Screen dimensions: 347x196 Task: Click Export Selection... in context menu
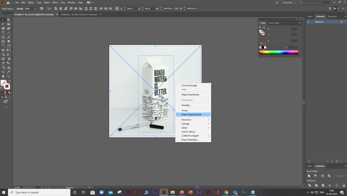pyautogui.click(x=193, y=139)
